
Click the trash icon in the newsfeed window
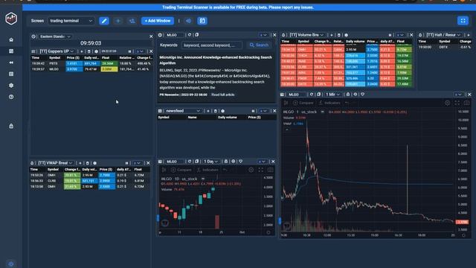point(216,111)
